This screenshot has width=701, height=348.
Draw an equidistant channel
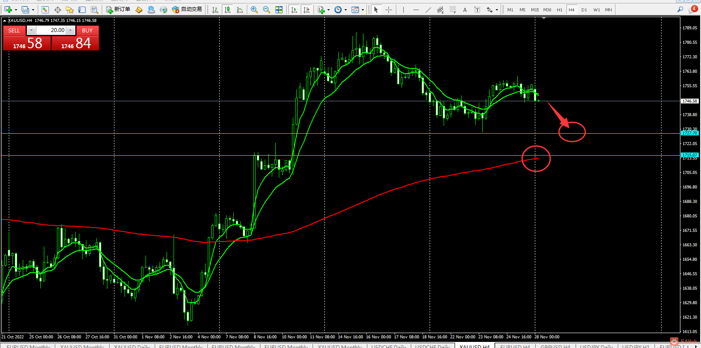click(x=440, y=10)
